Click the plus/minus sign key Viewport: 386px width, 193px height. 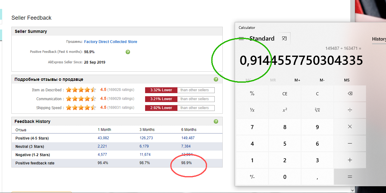click(x=252, y=177)
